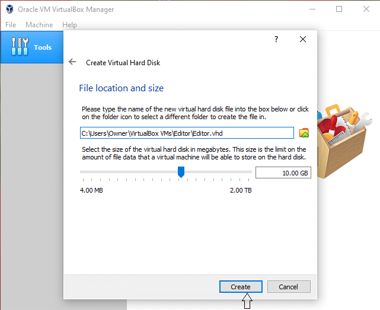Close the Oracle VM VirtualBox Manager window
380x310 pixels.
pyautogui.click(x=366, y=9)
